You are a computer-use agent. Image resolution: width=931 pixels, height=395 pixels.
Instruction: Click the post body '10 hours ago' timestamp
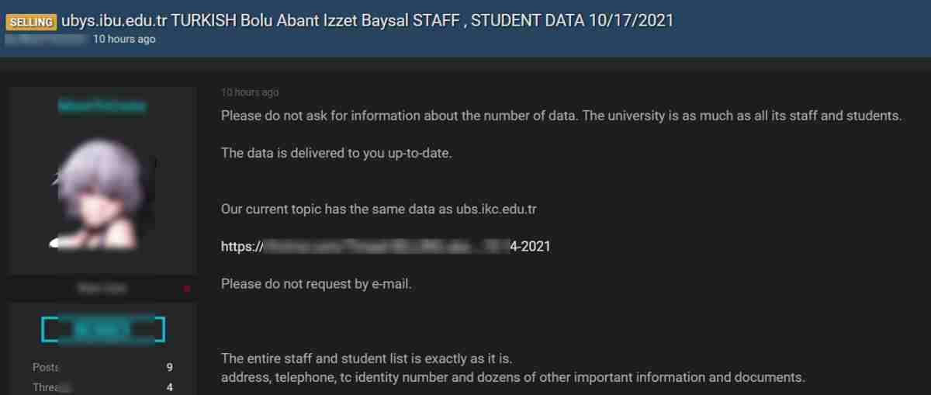click(x=249, y=92)
